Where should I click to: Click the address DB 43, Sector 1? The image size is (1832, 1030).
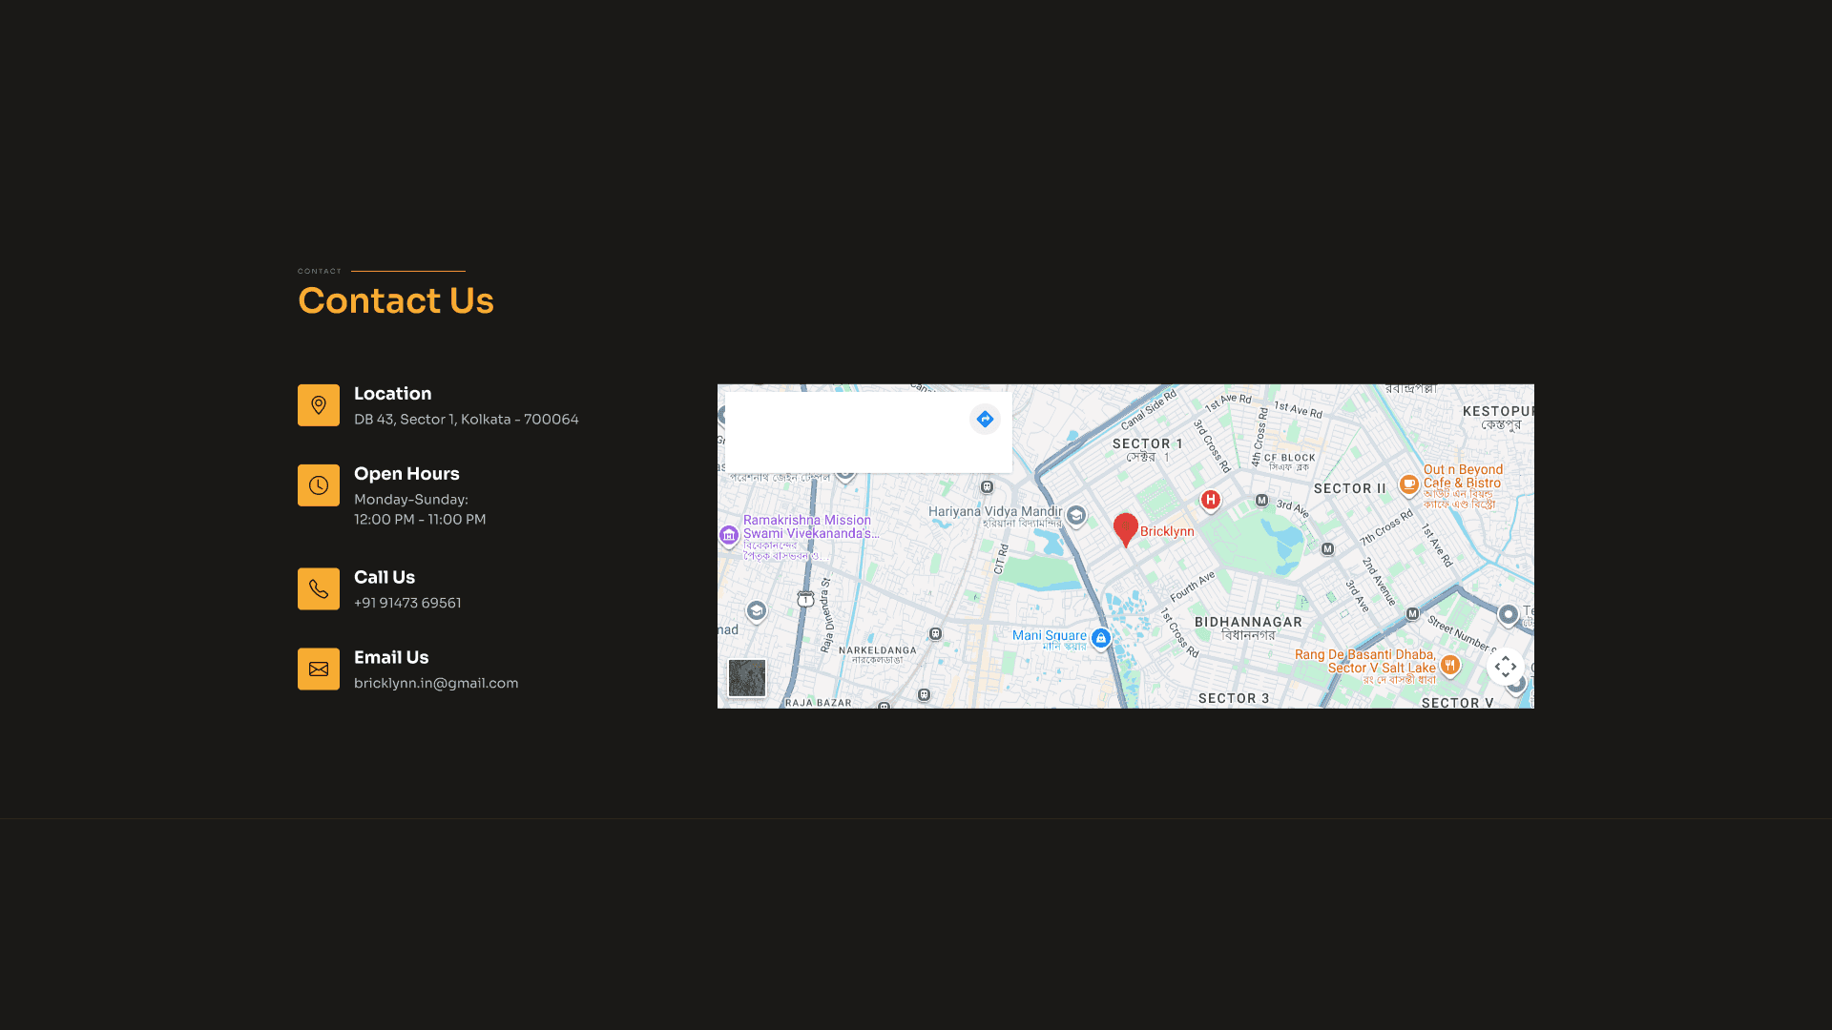point(405,420)
